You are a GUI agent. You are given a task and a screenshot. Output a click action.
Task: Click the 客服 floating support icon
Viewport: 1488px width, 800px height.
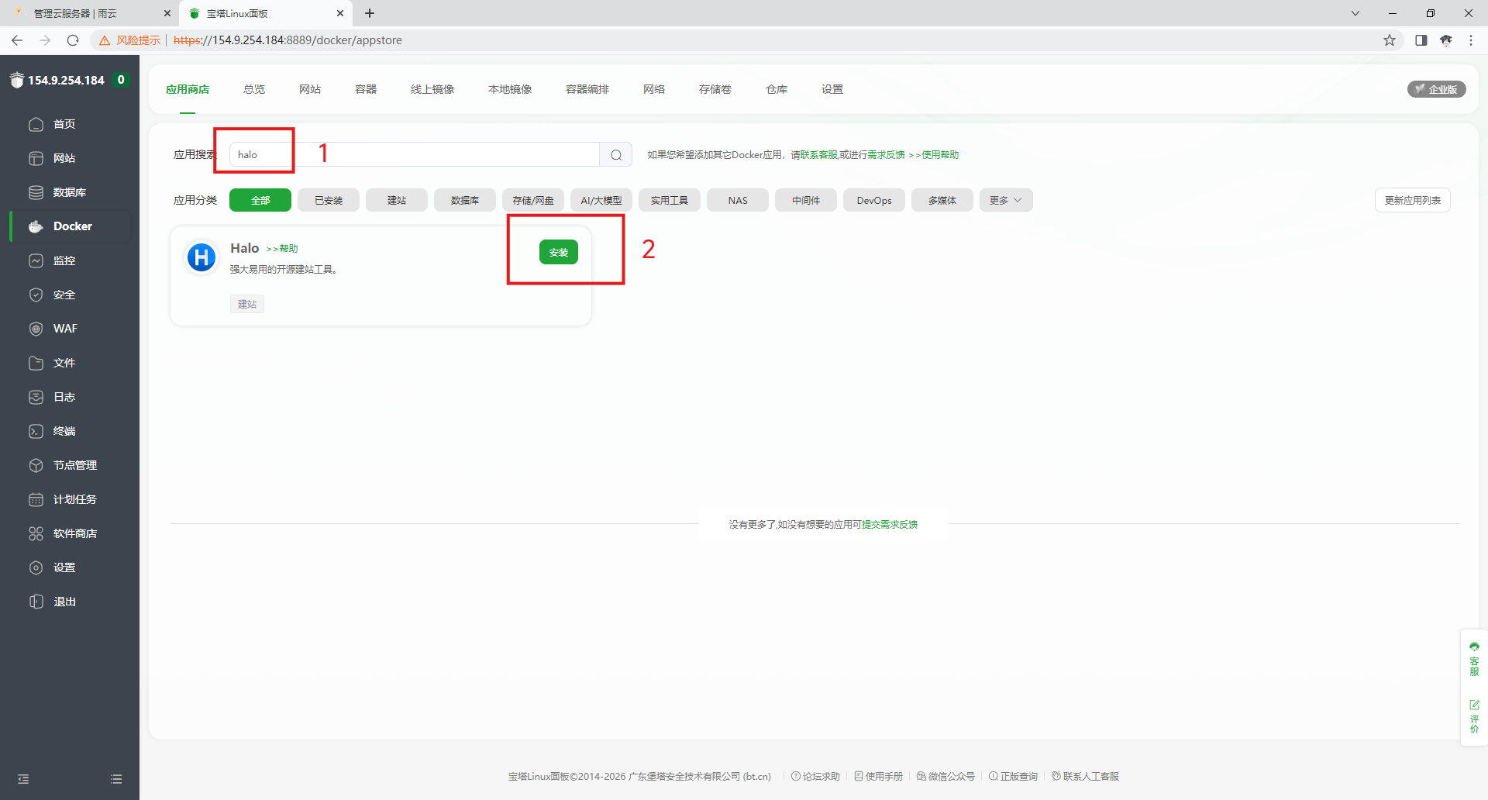tap(1474, 659)
